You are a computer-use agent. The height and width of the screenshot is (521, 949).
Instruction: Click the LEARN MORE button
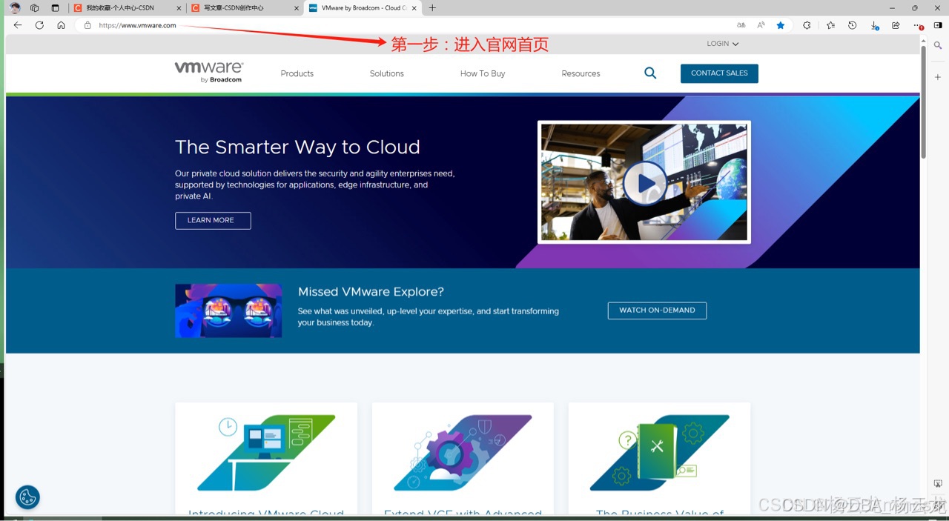coord(213,221)
